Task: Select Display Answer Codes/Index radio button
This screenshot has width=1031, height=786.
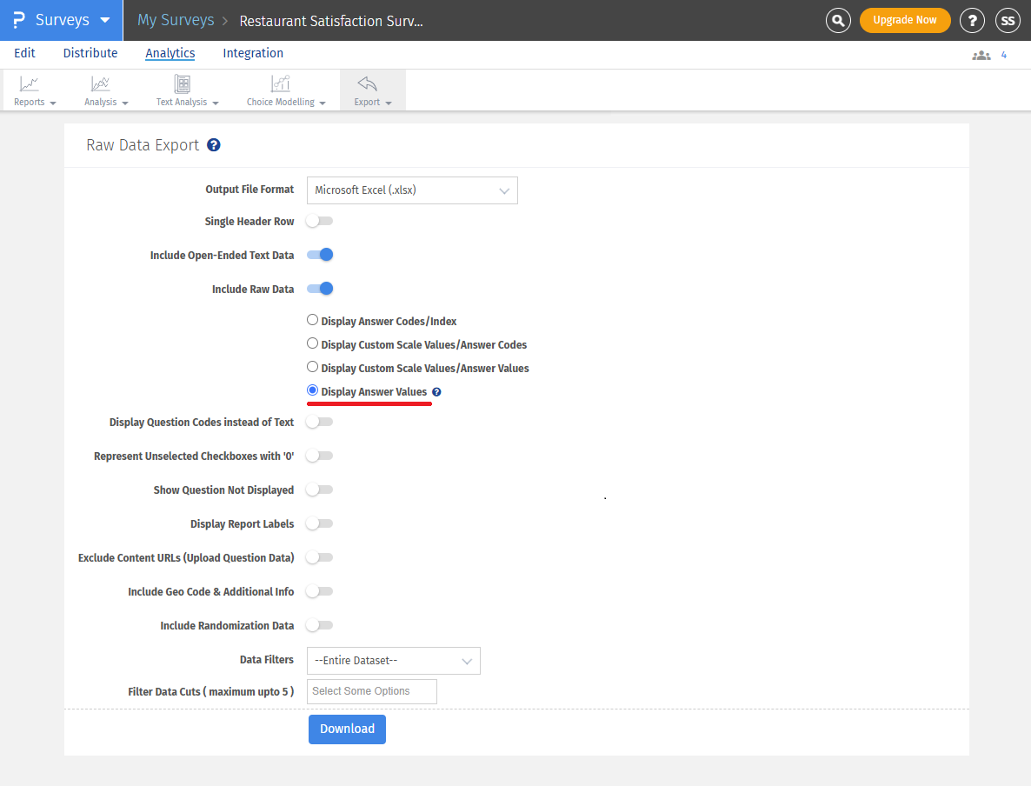Action: coord(313,320)
